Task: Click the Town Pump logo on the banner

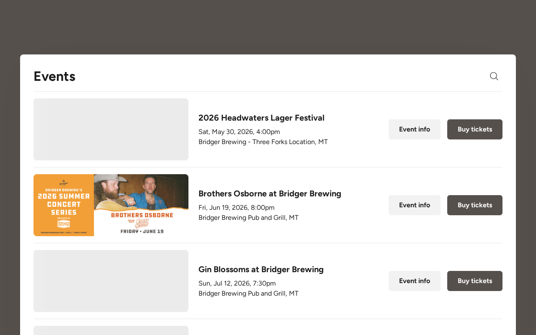Action: click(64, 224)
